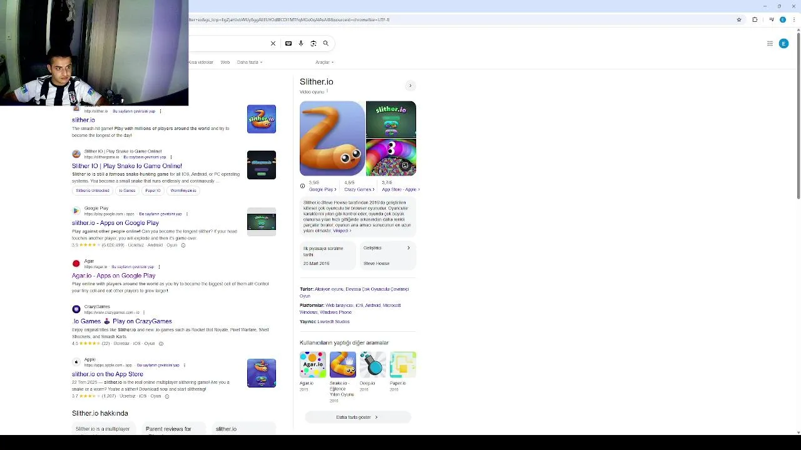Open the slither.io result title

coord(83,120)
